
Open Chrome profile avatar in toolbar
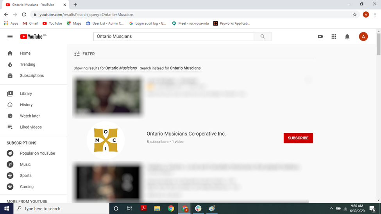(366, 14)
